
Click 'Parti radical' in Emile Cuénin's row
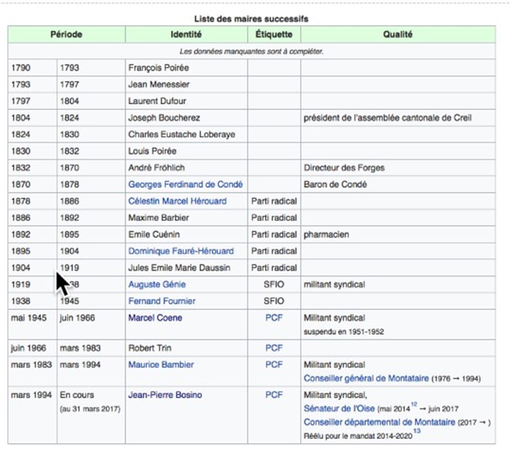click(x=274, y=234)
